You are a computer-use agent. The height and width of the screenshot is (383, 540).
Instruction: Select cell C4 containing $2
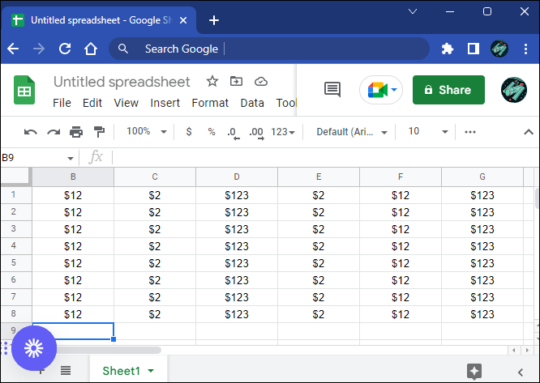tap(155, 246)
